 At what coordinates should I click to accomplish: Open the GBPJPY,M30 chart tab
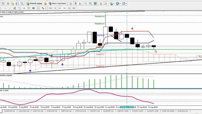click(123, 111)
